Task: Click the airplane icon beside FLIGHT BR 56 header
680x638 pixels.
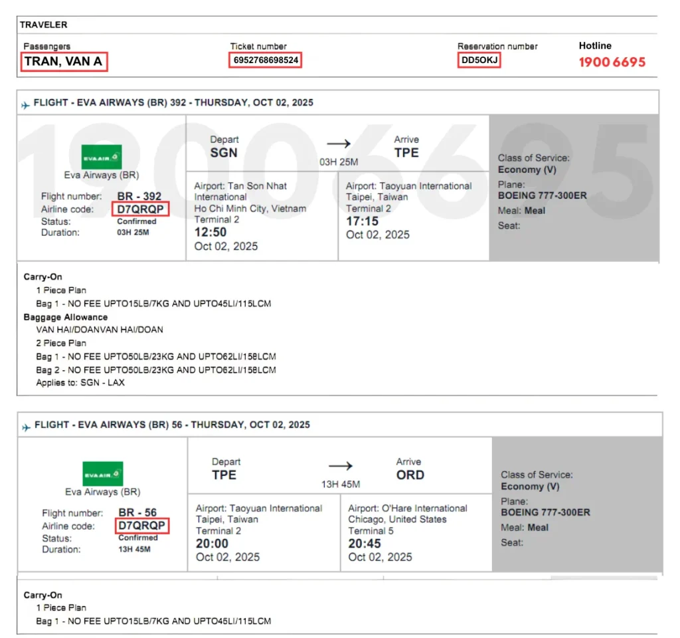Action: (x=26, y=424)
